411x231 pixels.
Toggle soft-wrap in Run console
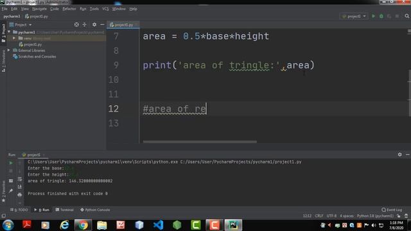point(20,179)
